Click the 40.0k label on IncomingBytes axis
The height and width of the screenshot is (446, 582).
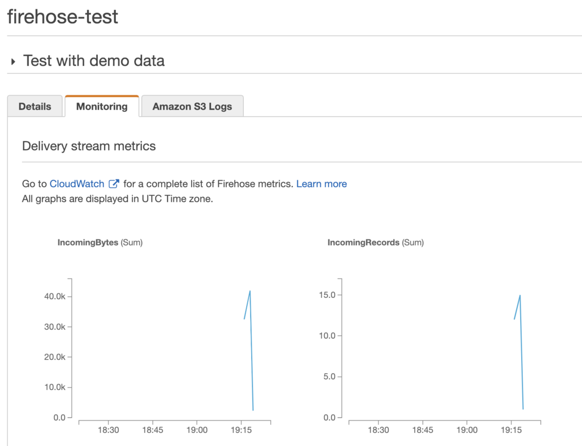[x=55, y=296]
